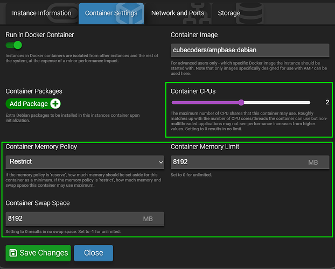Click the chevron arrow of the Restrict dropdown
This screenshot has width=335, height=269.
coord(160,162)
